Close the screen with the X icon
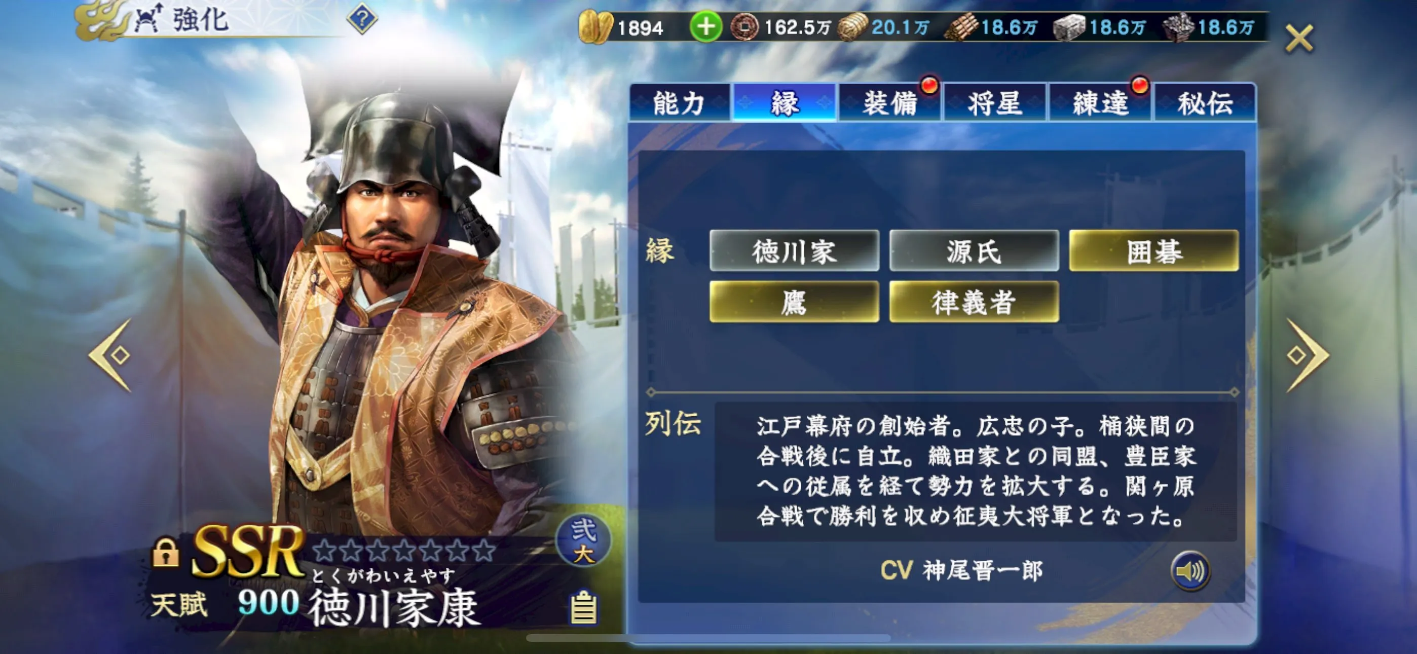Image resolution: width=1417 pixels, height=654 pixels. pos(1299,39)
